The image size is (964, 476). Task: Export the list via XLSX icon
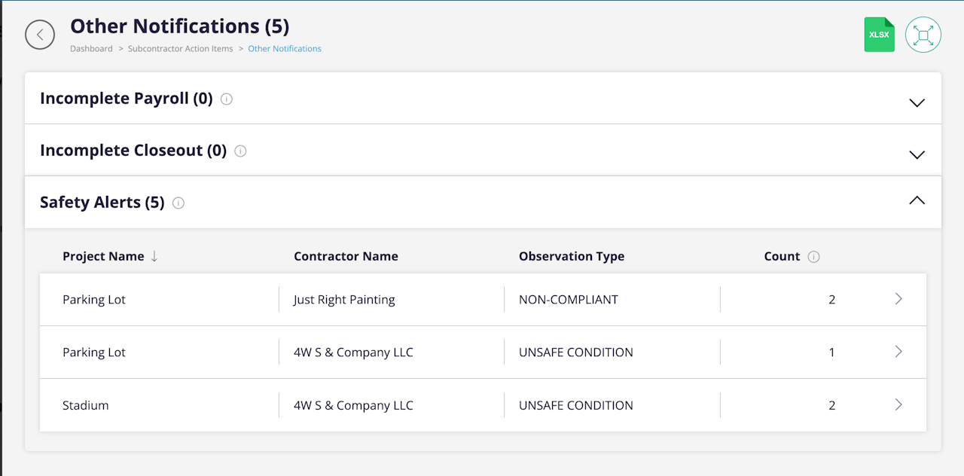click(879, 35)
